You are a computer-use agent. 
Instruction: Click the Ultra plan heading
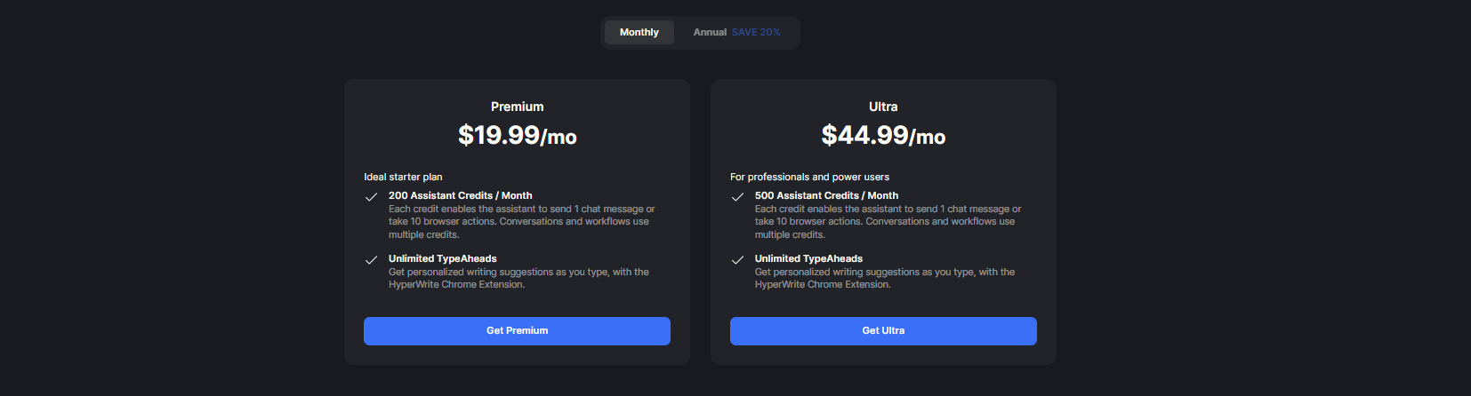(x=883, y=107)
